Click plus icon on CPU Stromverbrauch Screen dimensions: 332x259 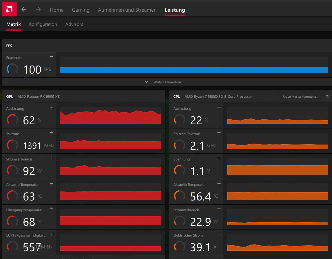[219, 209]
